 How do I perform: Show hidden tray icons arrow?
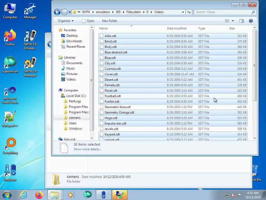pyautogui.click(x=221, y=195)
